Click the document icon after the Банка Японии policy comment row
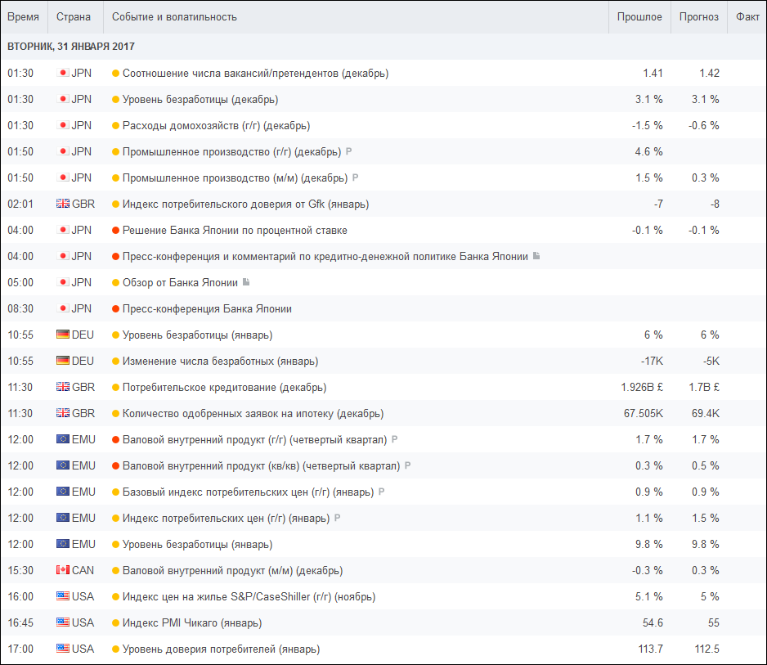The height and width of the screenshot is (665, 767). (536, 256)
